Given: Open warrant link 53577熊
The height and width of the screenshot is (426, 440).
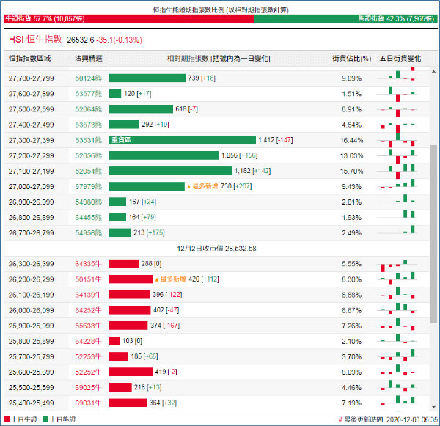Looking at the screenshot, I should 89,94.
